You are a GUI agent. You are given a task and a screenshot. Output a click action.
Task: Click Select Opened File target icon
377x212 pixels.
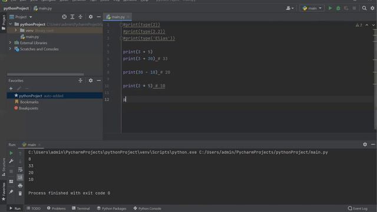pyautogui.click(x=64, y=17)
